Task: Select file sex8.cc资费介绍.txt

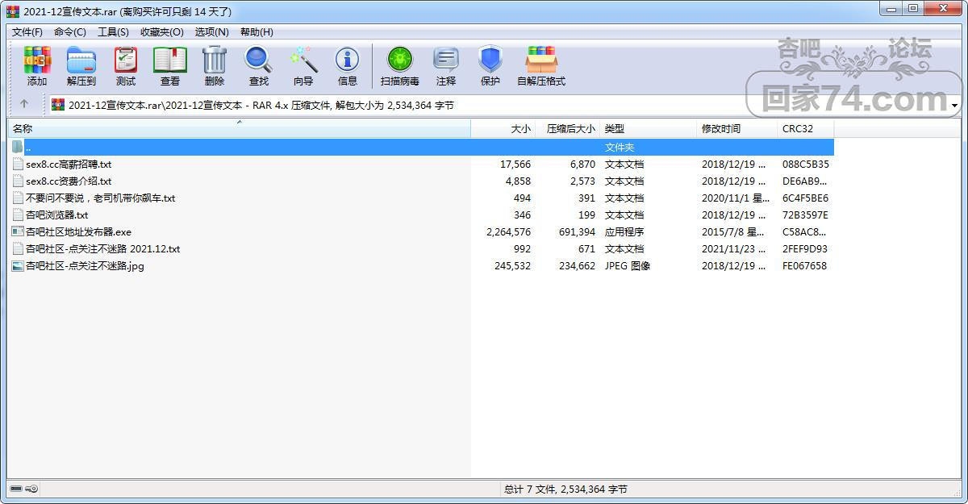Action: pos(69,181)
